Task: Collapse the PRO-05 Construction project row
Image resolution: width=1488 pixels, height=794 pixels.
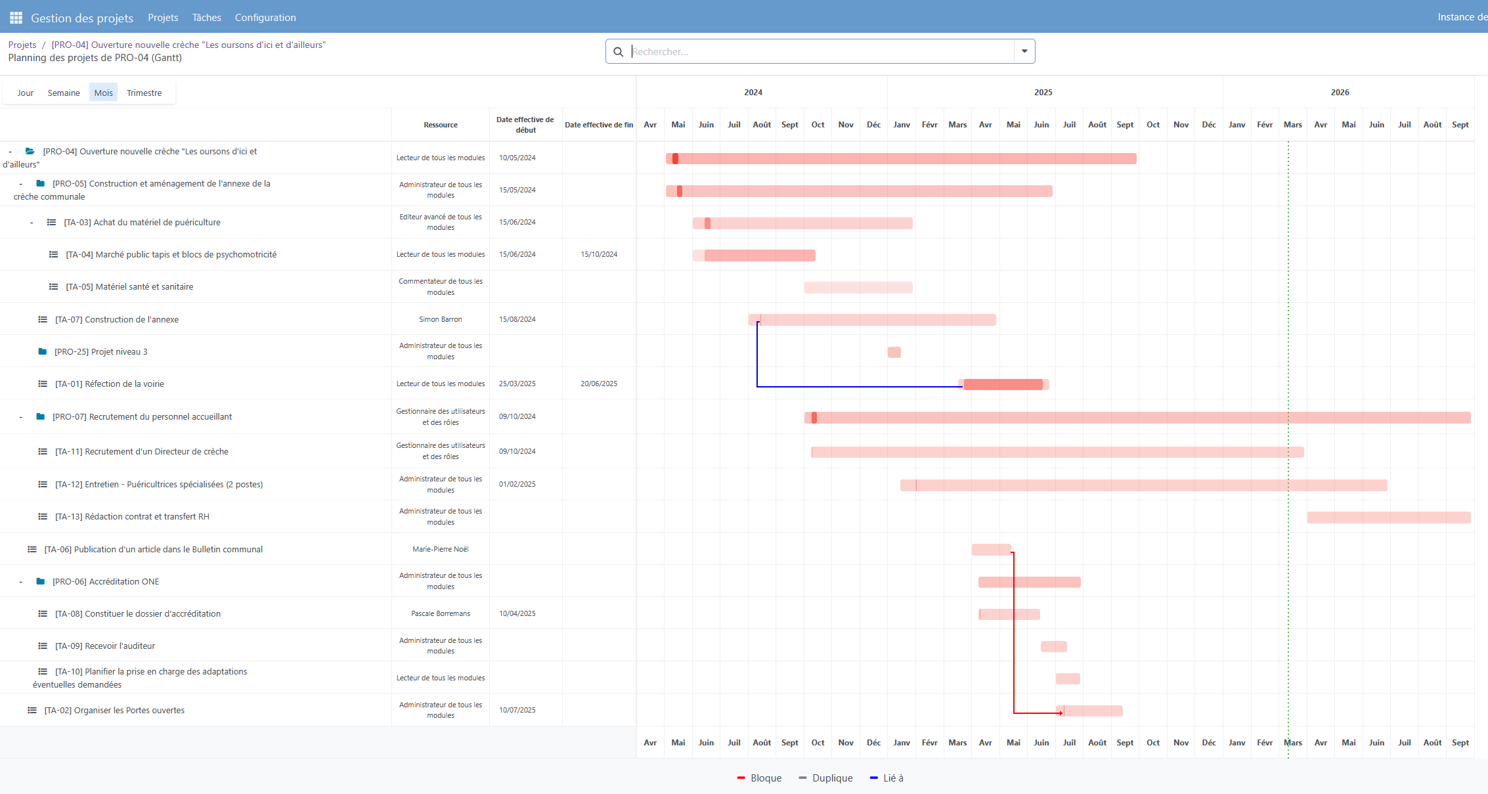Action: [x=21, y=184]
